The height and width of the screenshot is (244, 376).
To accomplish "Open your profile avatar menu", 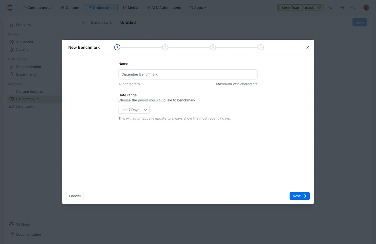I will click(366, 7).
